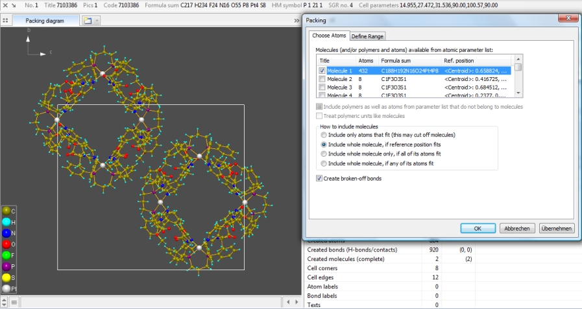Uncheck the Molecule 1 checkbox
582x309 pixels.
tap(321, 70)
